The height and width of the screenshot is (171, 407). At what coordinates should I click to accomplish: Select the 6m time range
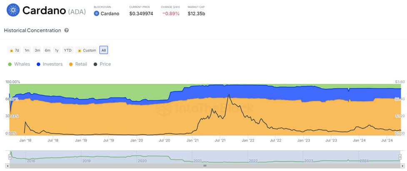pyautogui.click(x=47, y=50)
